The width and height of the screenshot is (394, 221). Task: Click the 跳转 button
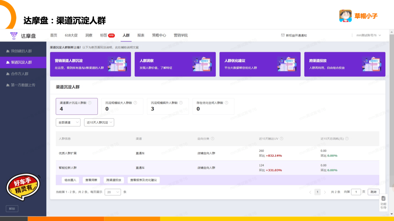click(373, 192)
